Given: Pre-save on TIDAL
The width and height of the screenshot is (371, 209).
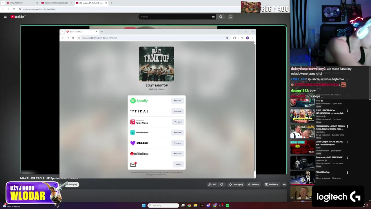Looking at the screenshot, I should click(x=178, y=111).
